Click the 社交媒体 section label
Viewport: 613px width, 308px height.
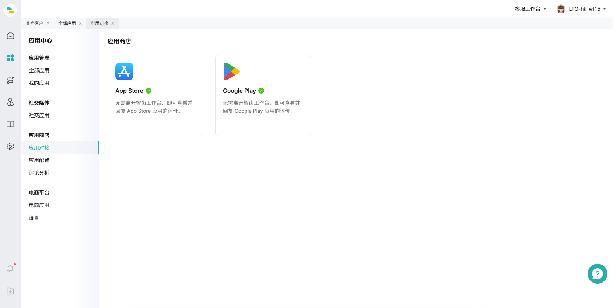point(39,103)
